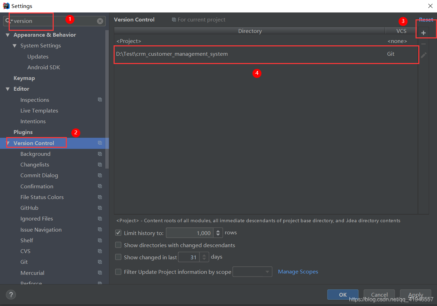Click the OK button
The height and width of the screenshot is (306, 437).
point(343,295)
